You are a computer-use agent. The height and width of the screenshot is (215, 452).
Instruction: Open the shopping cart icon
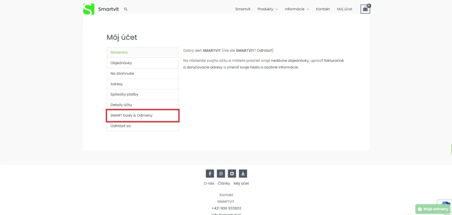(x=365, y=9)
